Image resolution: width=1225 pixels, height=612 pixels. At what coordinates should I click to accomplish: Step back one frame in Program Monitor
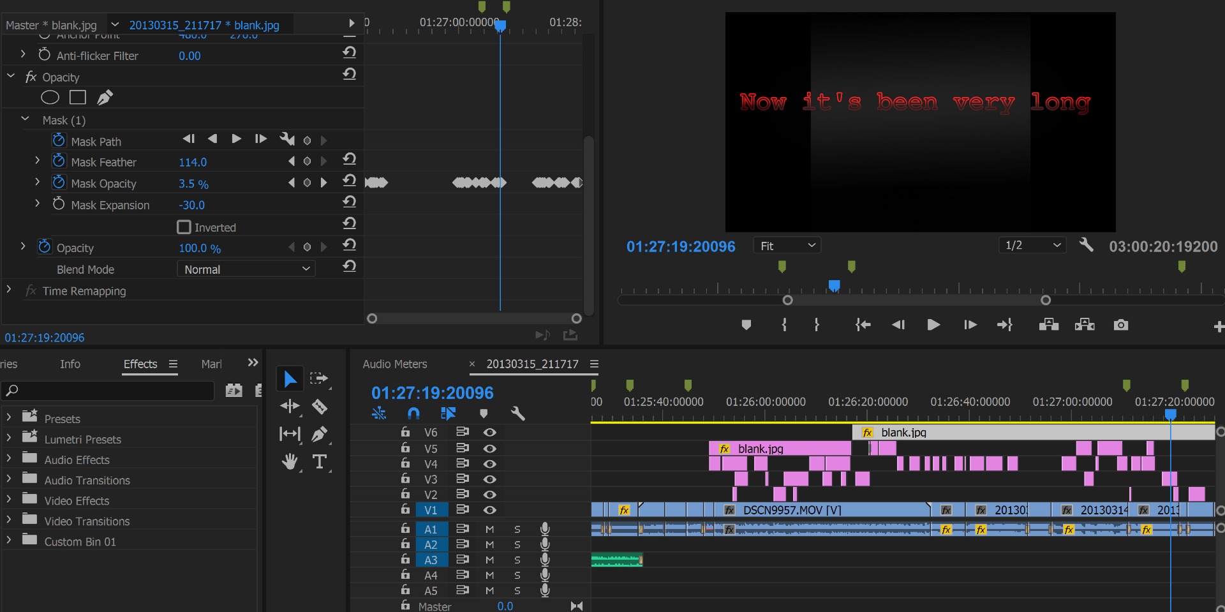click(898, 325)
